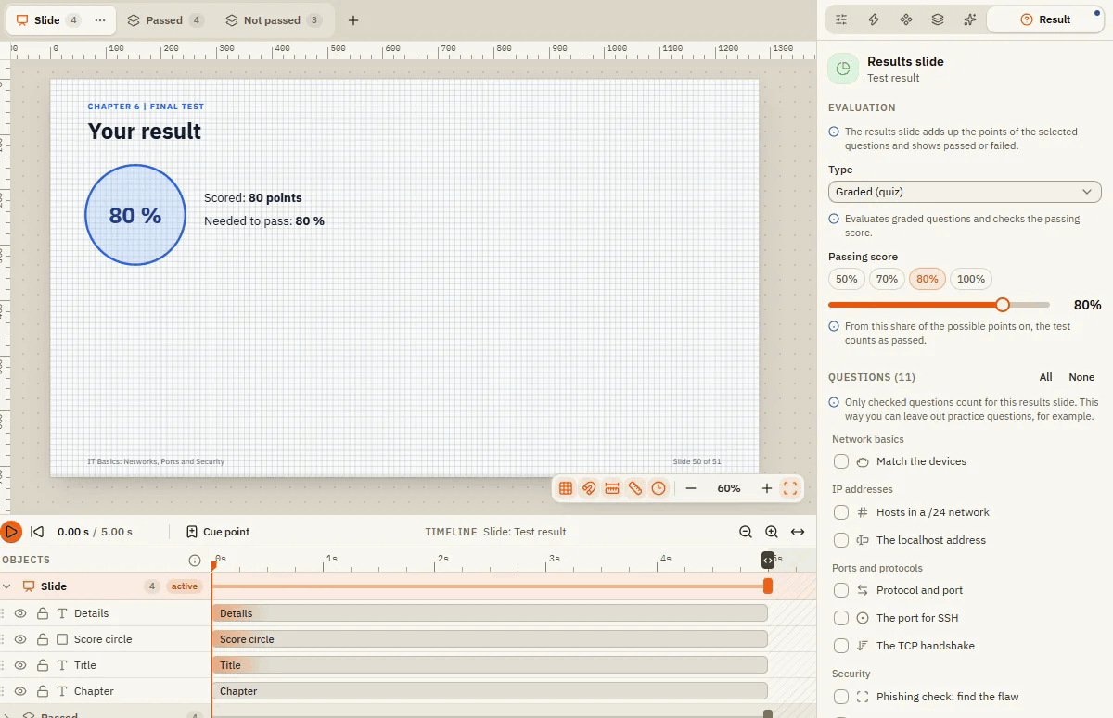The height and width of the screenshot is (718, 1113).
Task: Set passing score preset to 50%
Action: pos(847,279)
